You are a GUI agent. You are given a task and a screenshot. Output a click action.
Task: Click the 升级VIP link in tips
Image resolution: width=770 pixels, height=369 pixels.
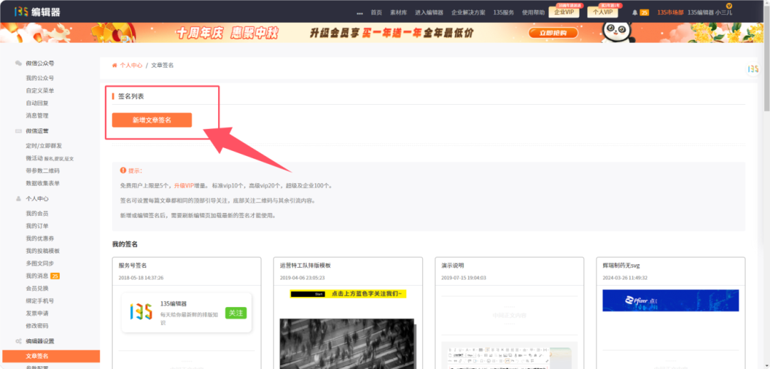pos(184,186)
